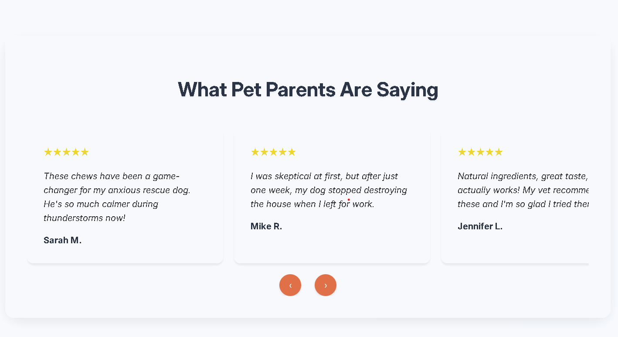Click the second star of Sarah M.'s rating

[57, 152]
